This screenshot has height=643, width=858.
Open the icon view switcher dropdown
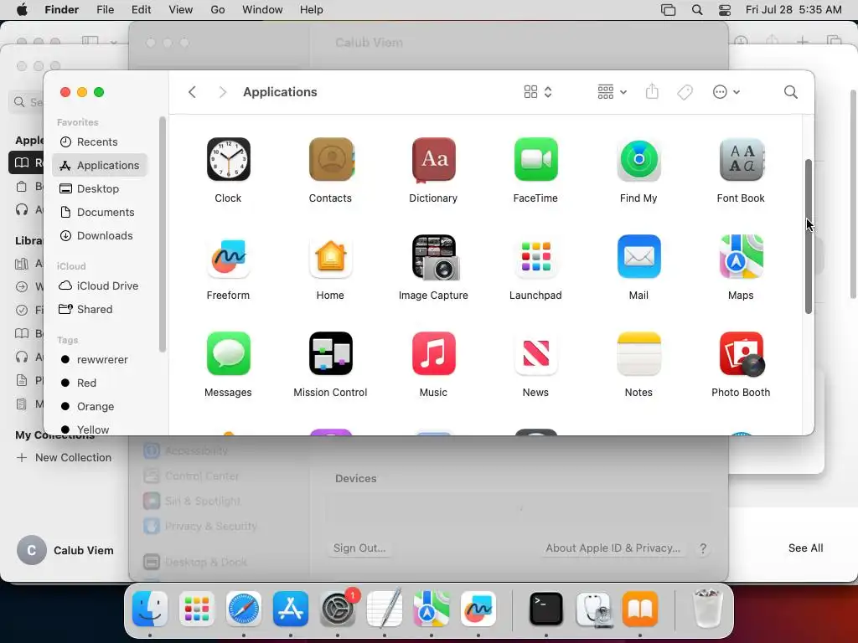(x=538, y=92)
